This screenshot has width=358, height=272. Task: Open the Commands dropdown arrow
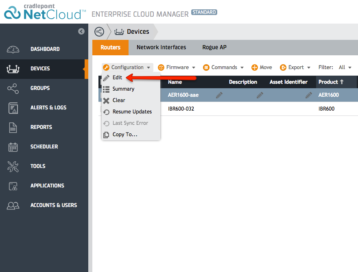(242, 67)
